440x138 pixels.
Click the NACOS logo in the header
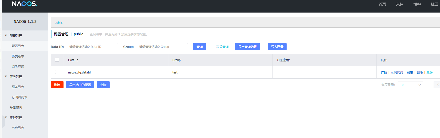click(x=24, y=4)
